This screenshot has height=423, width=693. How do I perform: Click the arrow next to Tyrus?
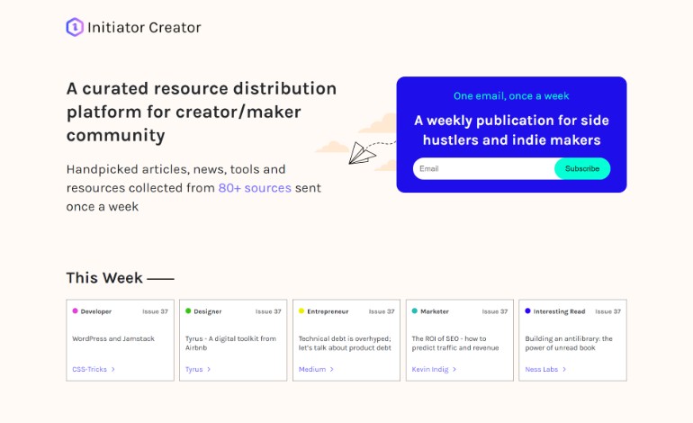pos(209,369)
